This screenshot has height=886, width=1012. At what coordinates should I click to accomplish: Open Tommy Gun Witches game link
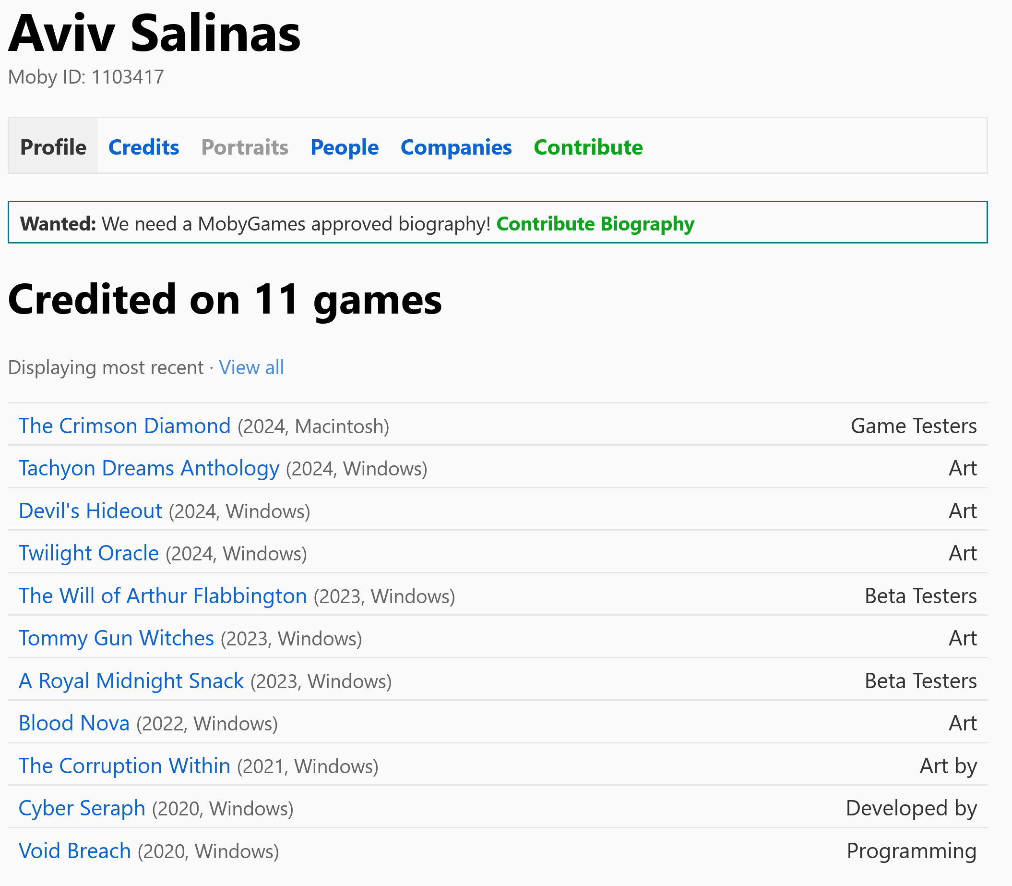(x=116, y=638)
